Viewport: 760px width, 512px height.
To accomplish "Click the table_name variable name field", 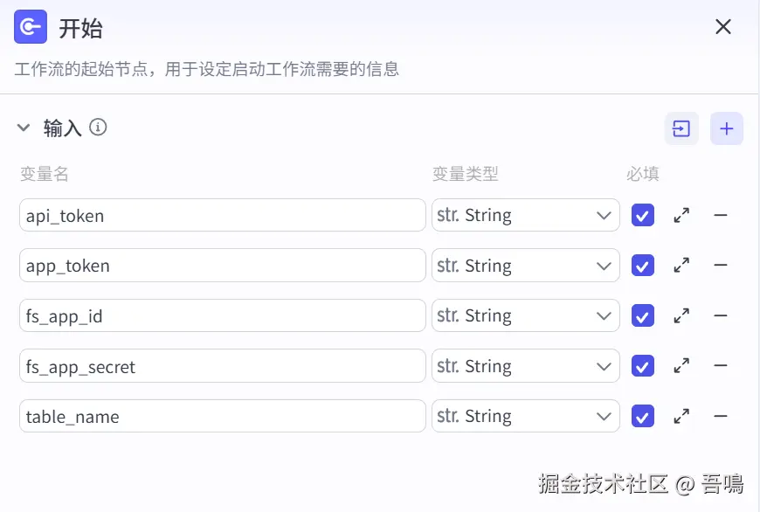I will point(222,417).
